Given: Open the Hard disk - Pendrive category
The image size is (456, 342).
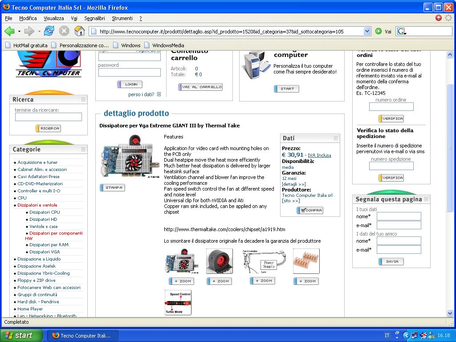Looking at the screenshot, I should click(x=38, y=302).
